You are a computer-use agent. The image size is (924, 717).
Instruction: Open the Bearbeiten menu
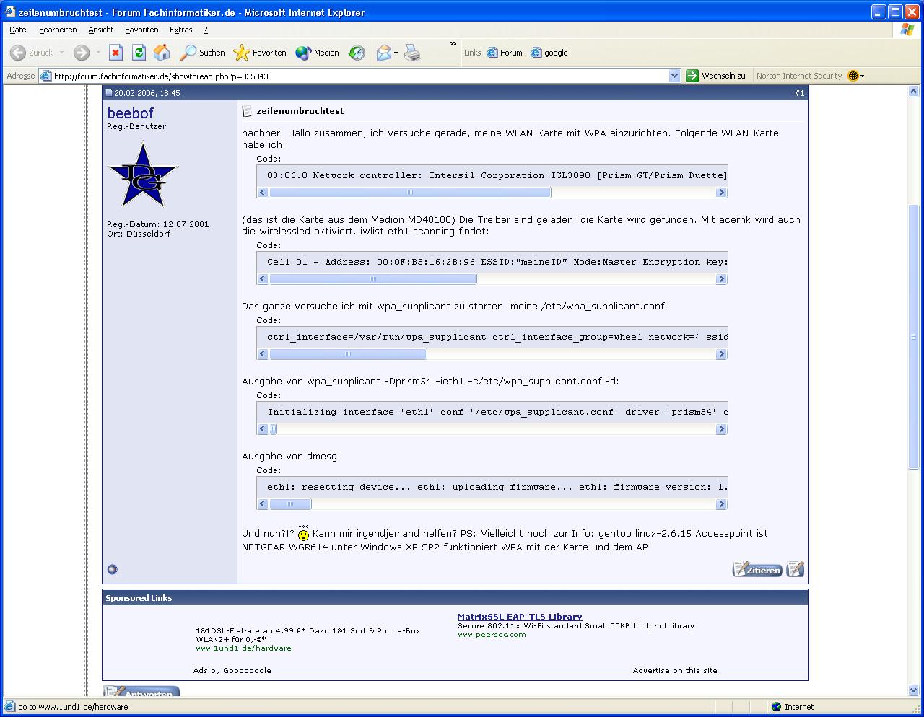click(58, 30)
